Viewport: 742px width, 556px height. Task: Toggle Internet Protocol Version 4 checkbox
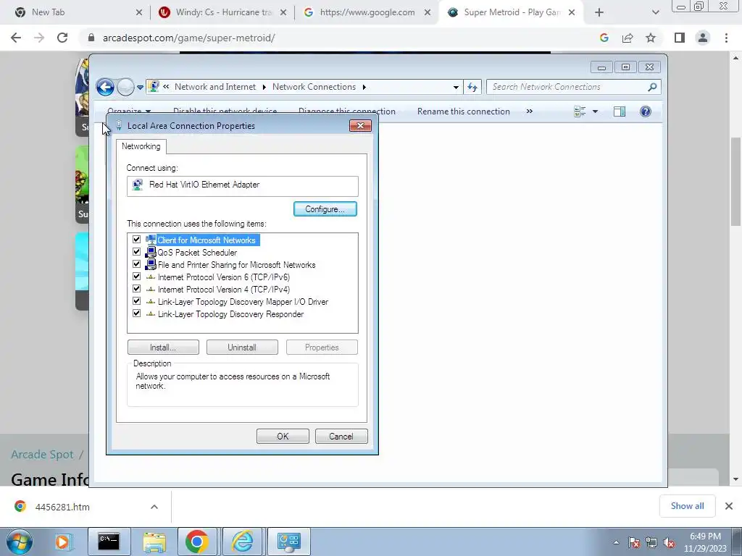(x=137, y=289)
